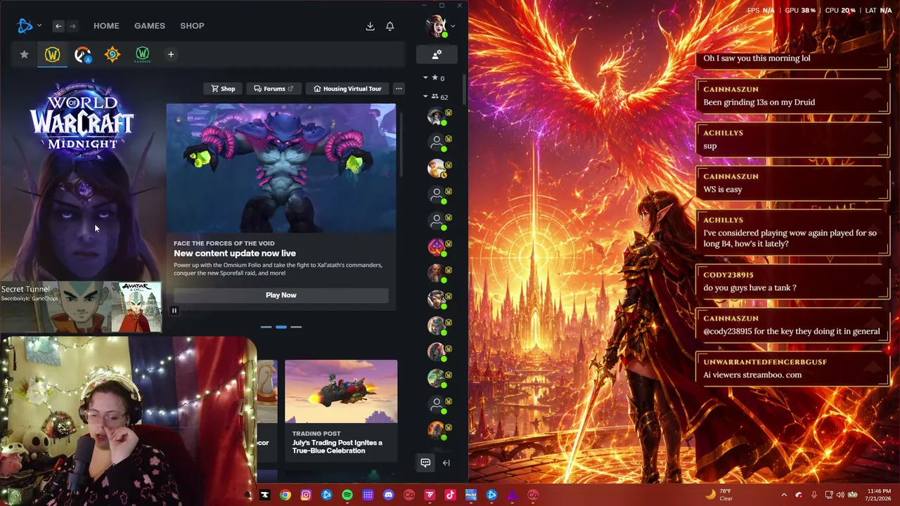This screenshot has height=506, width=900.
Task: Open Spotify from the taskbar
Action: click(x=347, y=495)
